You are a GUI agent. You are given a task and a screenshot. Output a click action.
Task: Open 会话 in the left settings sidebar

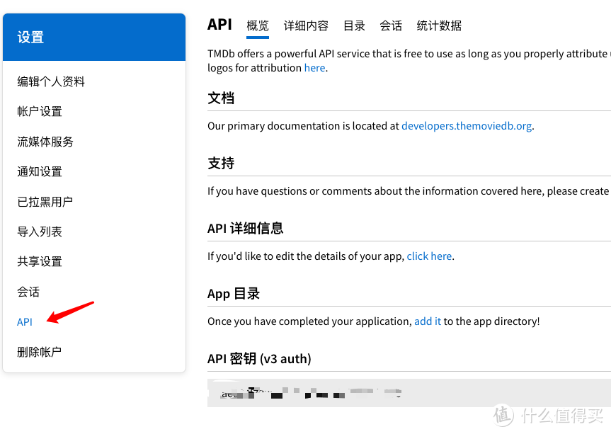[28, 292]
